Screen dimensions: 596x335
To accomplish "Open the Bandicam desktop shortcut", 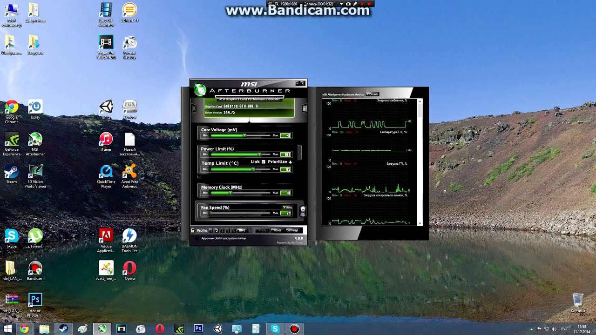I will (35, 271).
